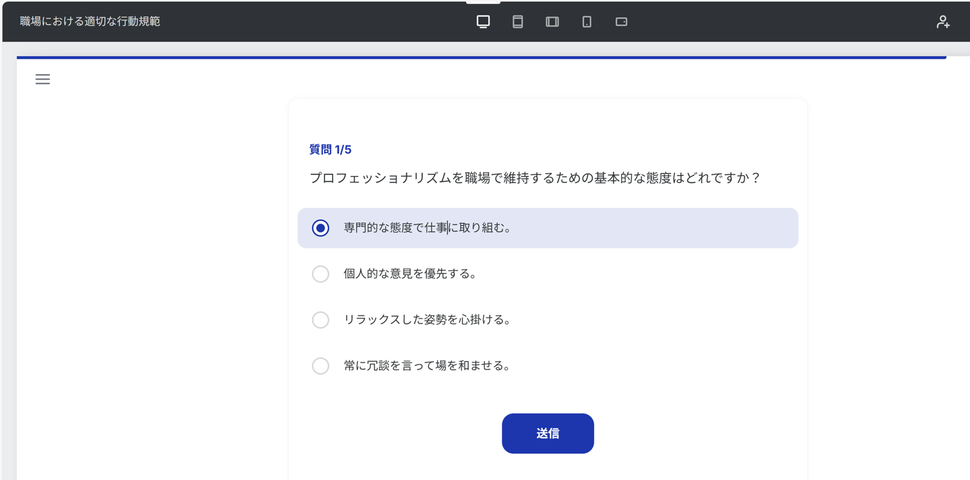The image size is (970, 480).
Task: Select radio button for 常に冗談を言って場を和ませる
Action: [320, 366]
